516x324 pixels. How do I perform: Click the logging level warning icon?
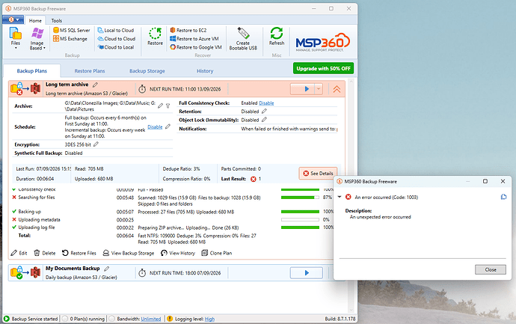pos(170,319)
